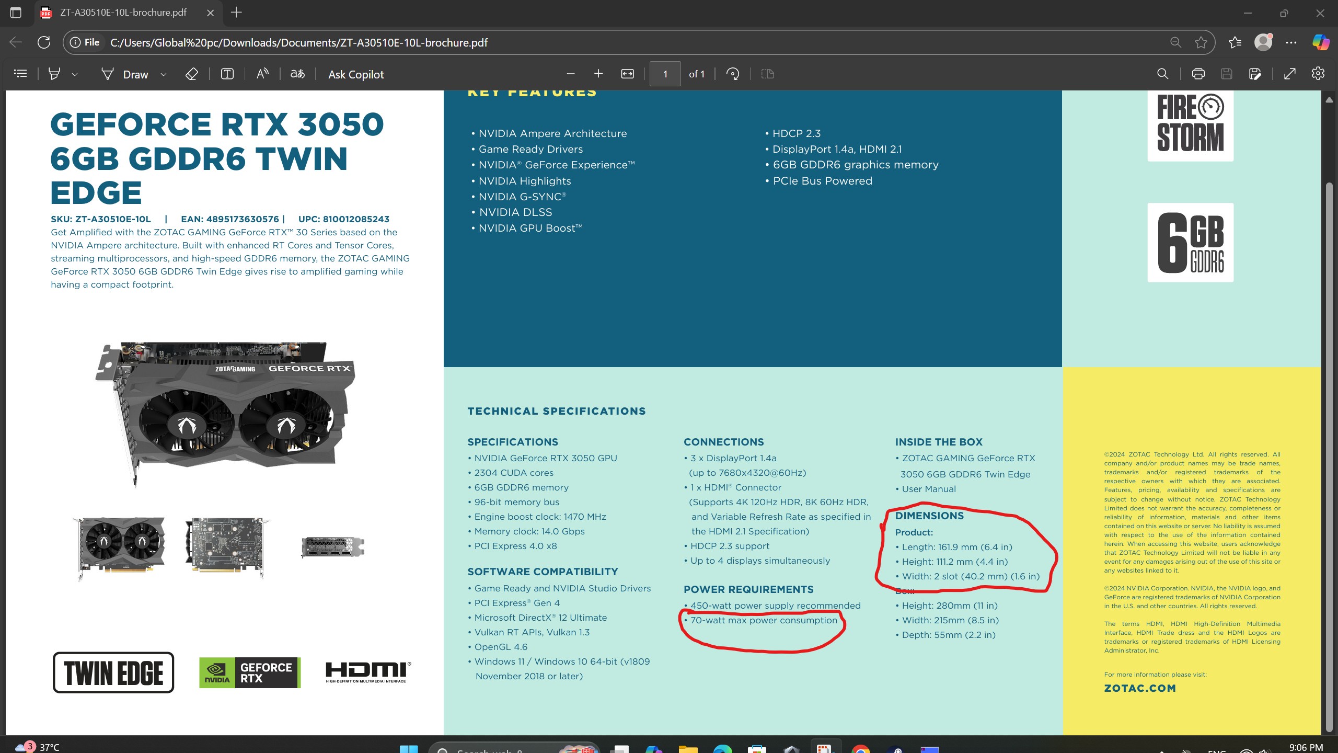
Task: View site information via File badge
Action: point(85,42)
